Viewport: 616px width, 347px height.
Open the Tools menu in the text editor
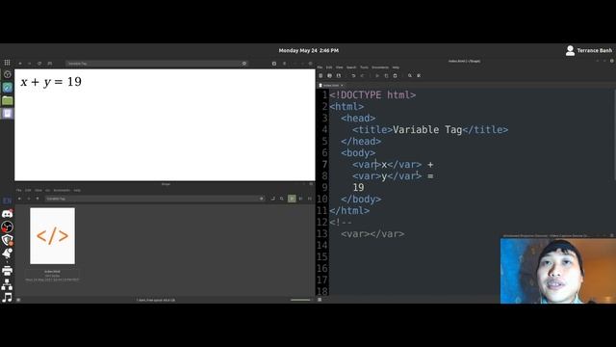(364, 67)
